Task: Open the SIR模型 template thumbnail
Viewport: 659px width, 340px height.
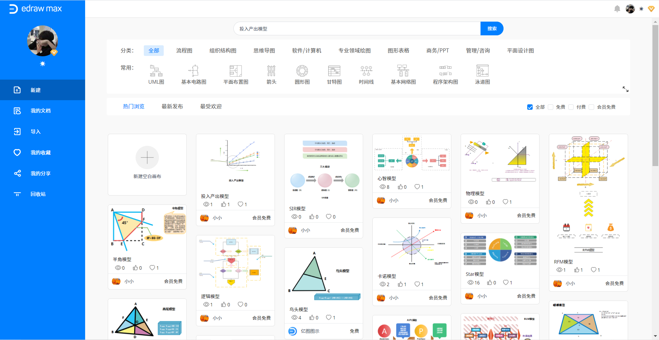Action: [x=324, y=168]
